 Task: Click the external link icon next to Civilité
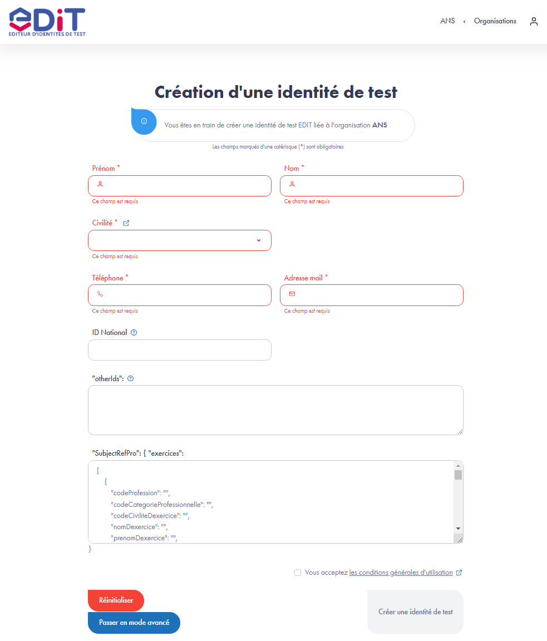[x=126, y=223]
